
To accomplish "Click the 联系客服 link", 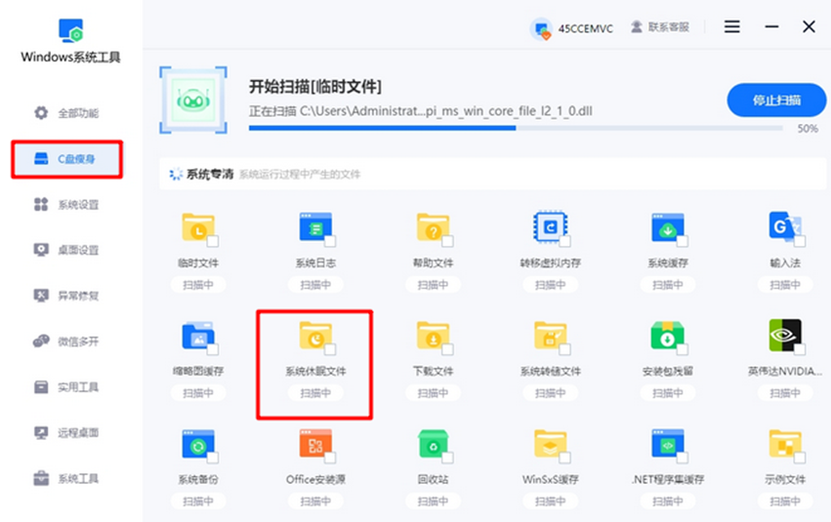I will click(x=660, y=27).
